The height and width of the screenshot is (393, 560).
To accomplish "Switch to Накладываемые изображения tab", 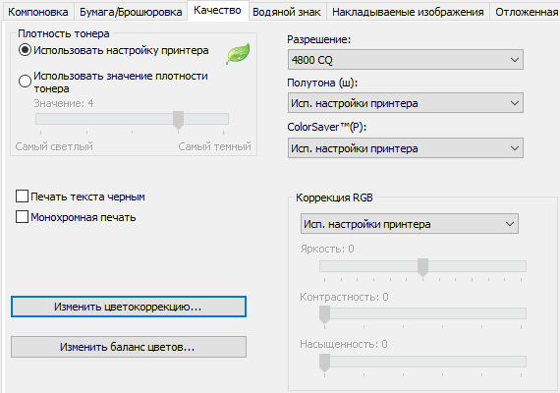I will click(x=408, y=12).
